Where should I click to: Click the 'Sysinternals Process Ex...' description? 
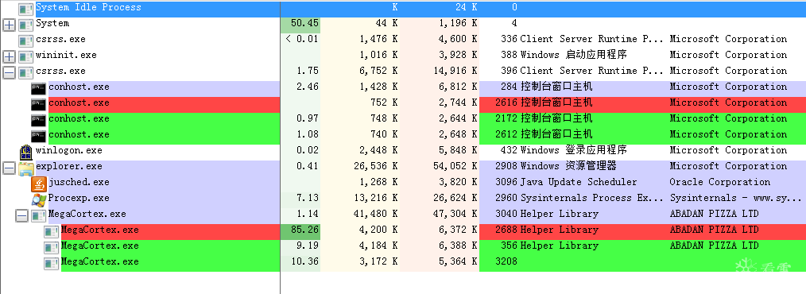(x=592, y=198)
